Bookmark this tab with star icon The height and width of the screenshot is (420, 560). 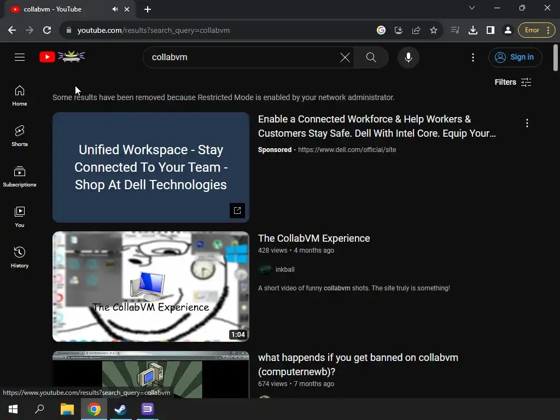(x=434, y=31)
